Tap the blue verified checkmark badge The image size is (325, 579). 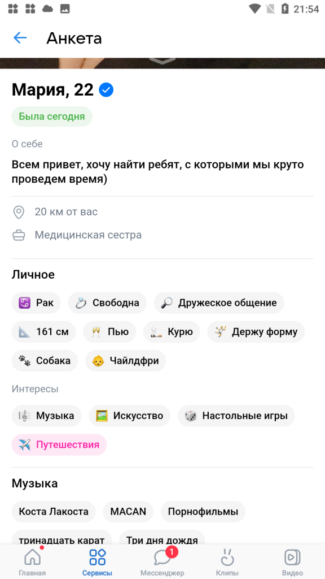pyautogui.click(x=106, y=90)
